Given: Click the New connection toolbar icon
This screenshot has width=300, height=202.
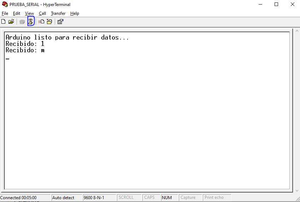Looking at the screenshot, I should pyautogui.click(x=4, y=22).
